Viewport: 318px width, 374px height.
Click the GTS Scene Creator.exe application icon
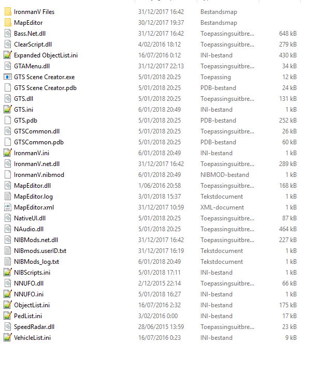tap(8, 77)
